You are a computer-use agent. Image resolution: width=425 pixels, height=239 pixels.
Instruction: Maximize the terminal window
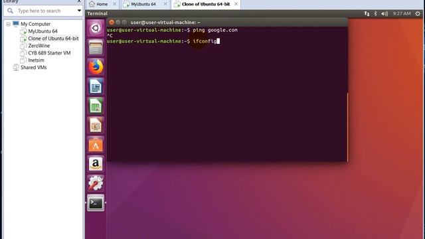[x=124, y=22]
